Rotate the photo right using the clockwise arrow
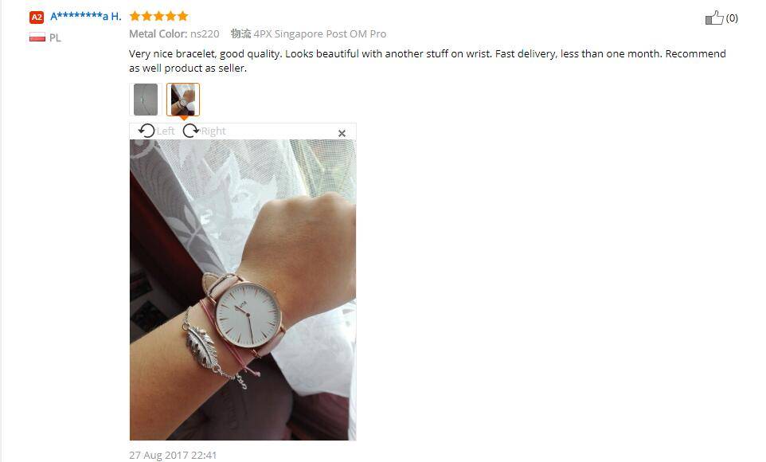 tap(190, 131)
